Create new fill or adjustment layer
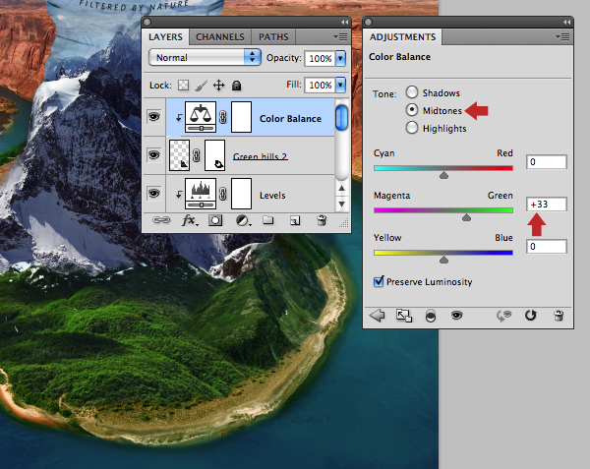Image resolution: width=590 pixels, height=469 pixels. 243,220
